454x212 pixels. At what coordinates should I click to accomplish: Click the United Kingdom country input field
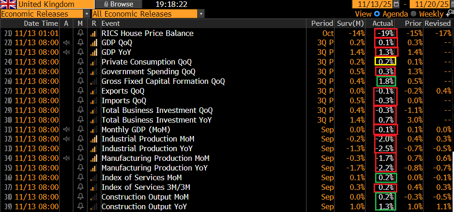coord(46,4)
